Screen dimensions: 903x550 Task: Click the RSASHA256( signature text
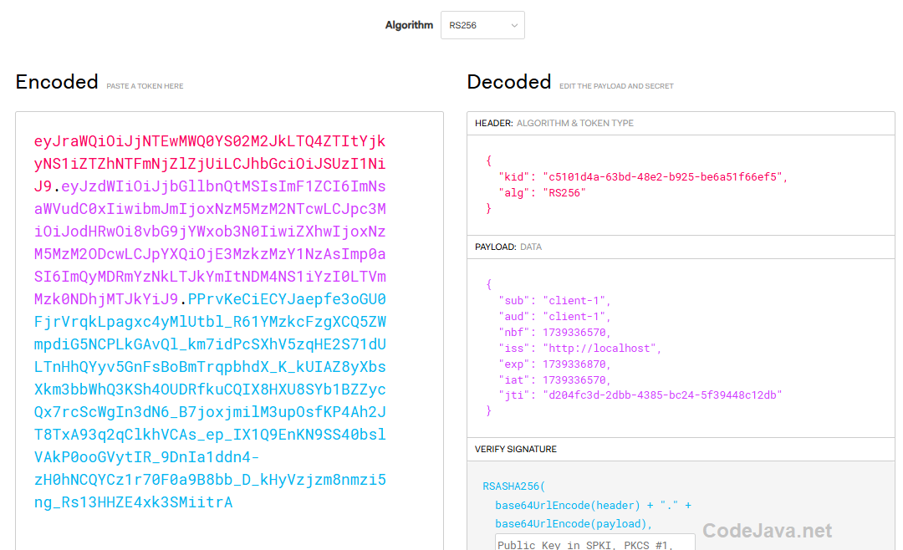point(513,486)
